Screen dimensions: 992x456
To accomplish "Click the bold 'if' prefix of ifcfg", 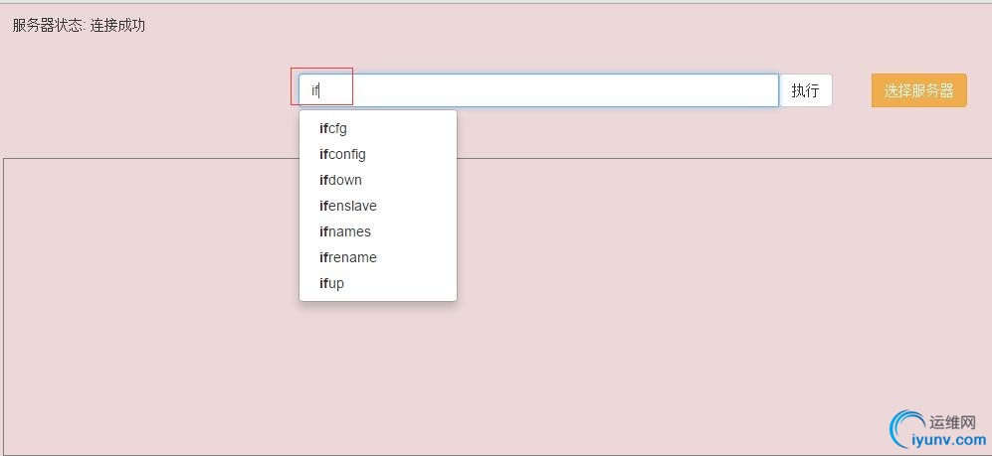I will point(324,129).
